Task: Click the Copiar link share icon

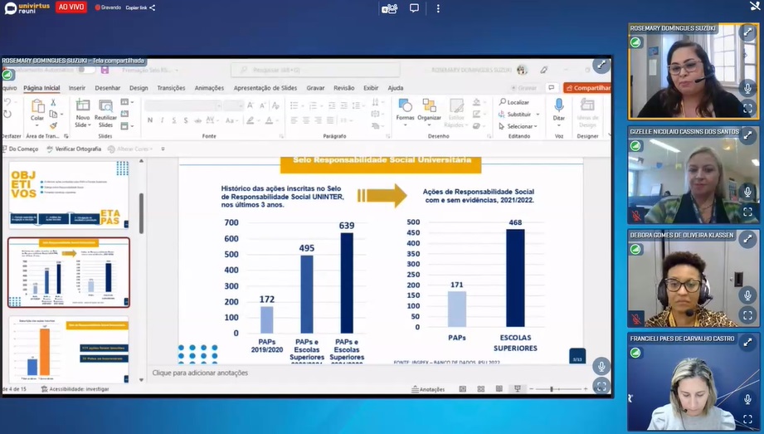Action: point(153,7)
